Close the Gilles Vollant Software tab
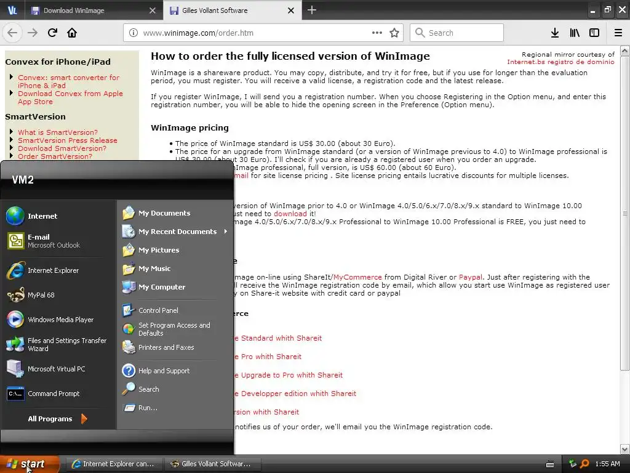 tap(291, 10)
